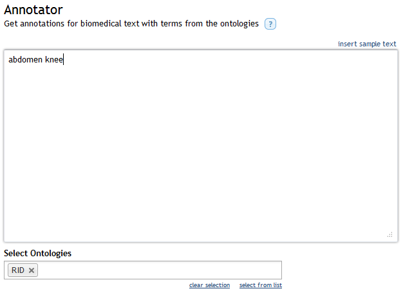Open the select from list link
Screen dimensions: 403x291
(260, 285)
